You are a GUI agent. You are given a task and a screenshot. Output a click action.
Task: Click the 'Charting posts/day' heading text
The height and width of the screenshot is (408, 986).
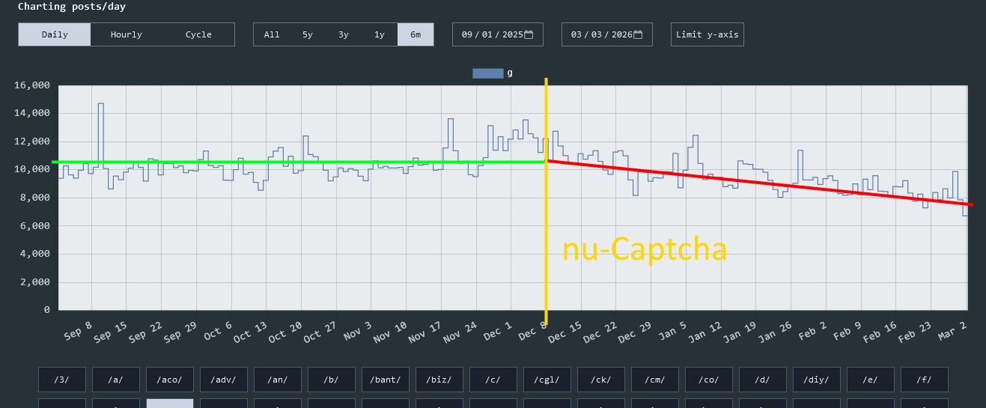click(x=72, y=7)
